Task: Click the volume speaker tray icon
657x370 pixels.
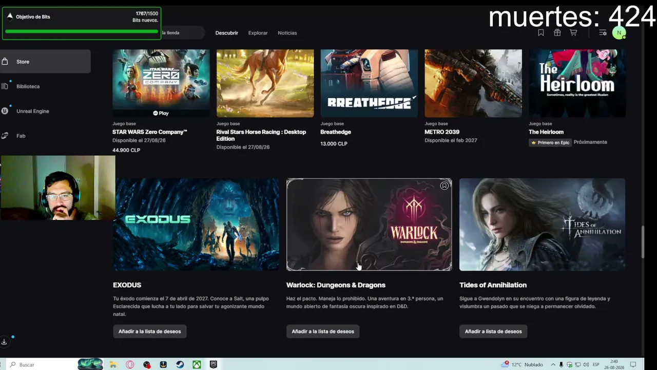Action: (586, 364)
